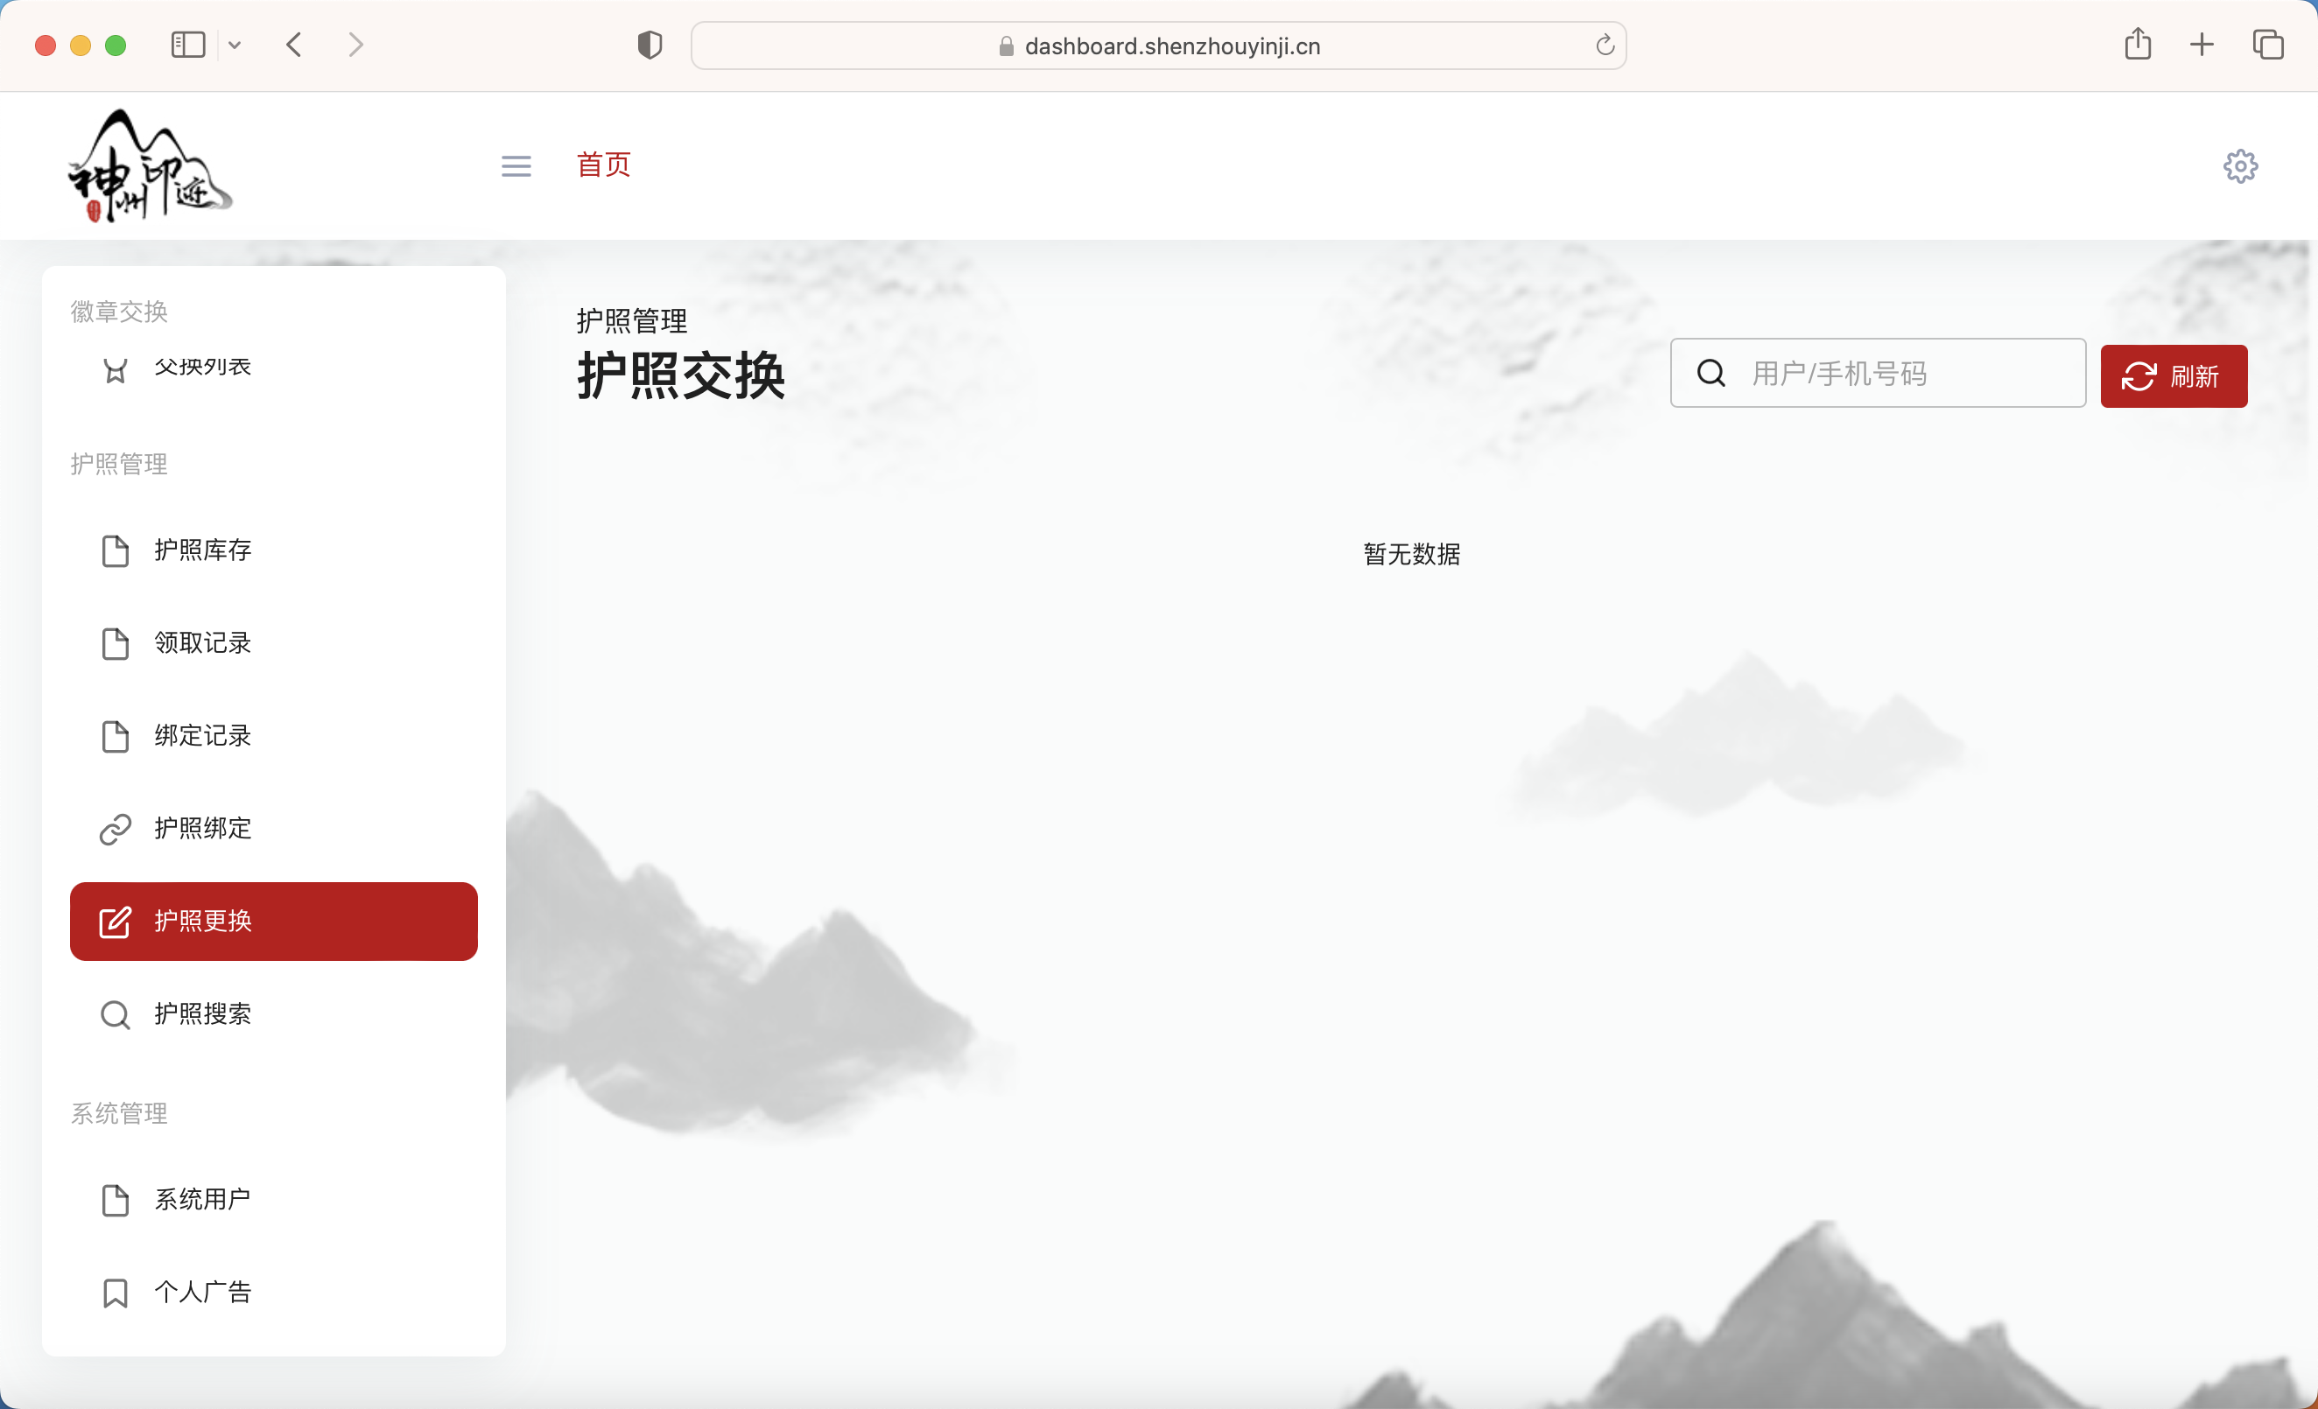Open 护照搜索 using the magnifier icon

(115, 1014)
